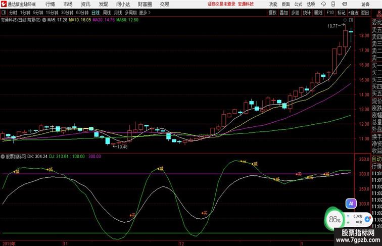Click the 18.77 high price label
382x246 pixels.
tap(332, 26)
